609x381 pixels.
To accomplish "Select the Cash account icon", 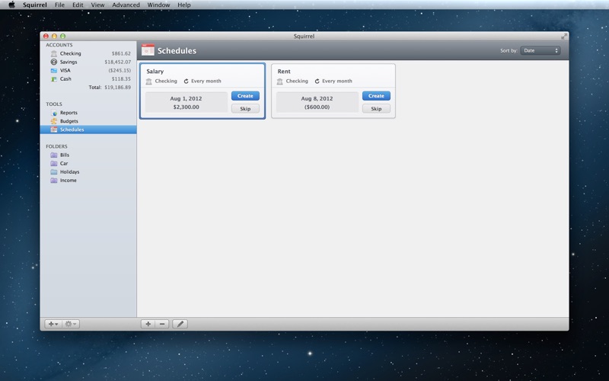I will (x=53, y=79).
